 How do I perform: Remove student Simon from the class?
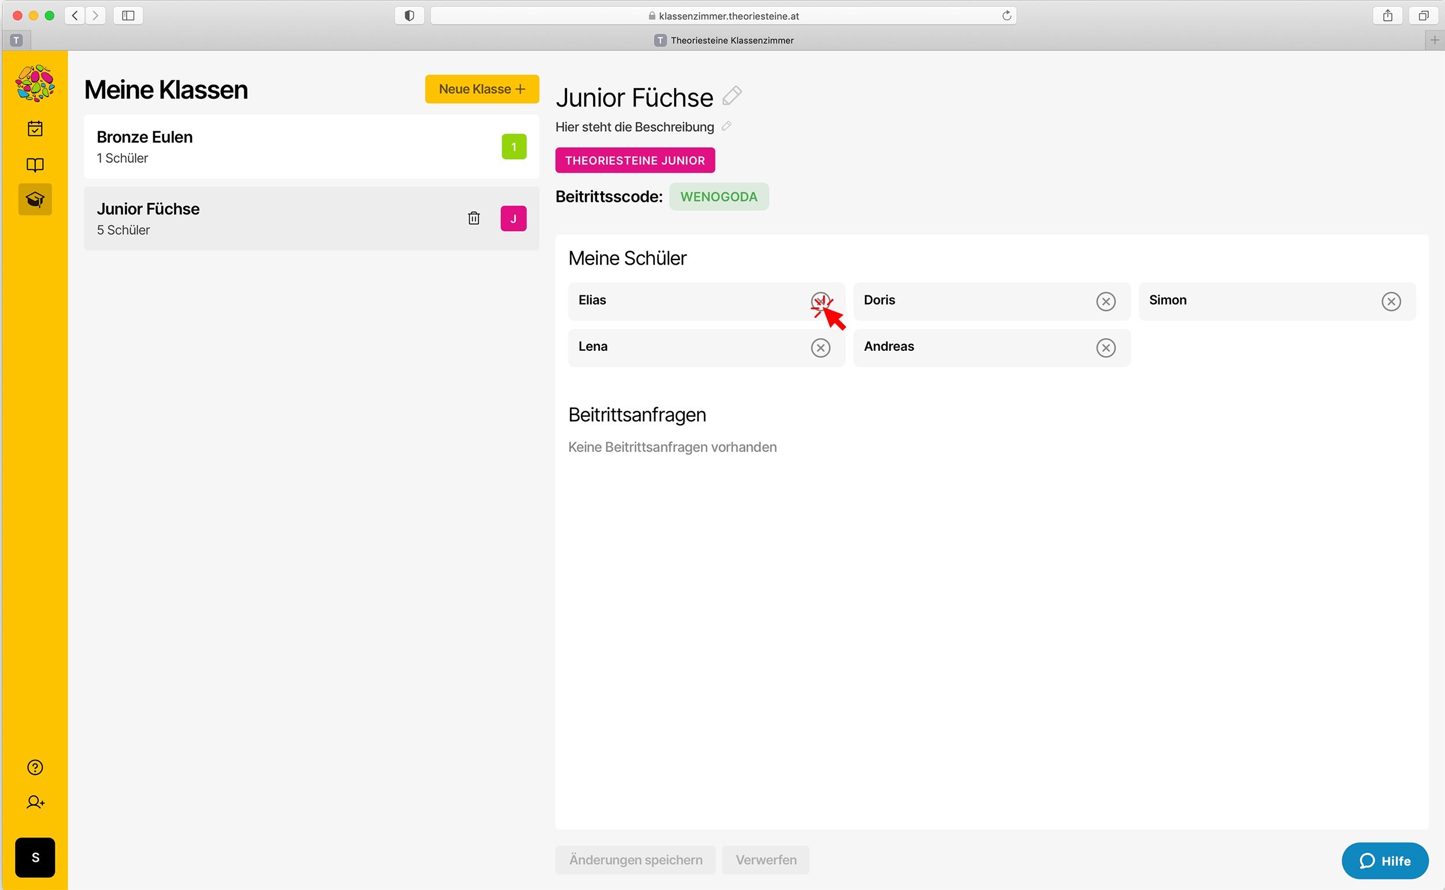coord(1391,301)
